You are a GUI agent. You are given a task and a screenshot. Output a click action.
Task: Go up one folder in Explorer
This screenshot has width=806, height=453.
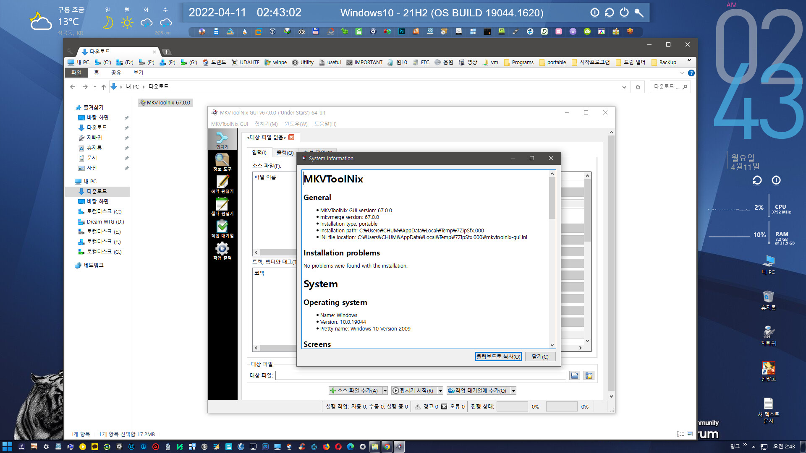tap(103, 87)
